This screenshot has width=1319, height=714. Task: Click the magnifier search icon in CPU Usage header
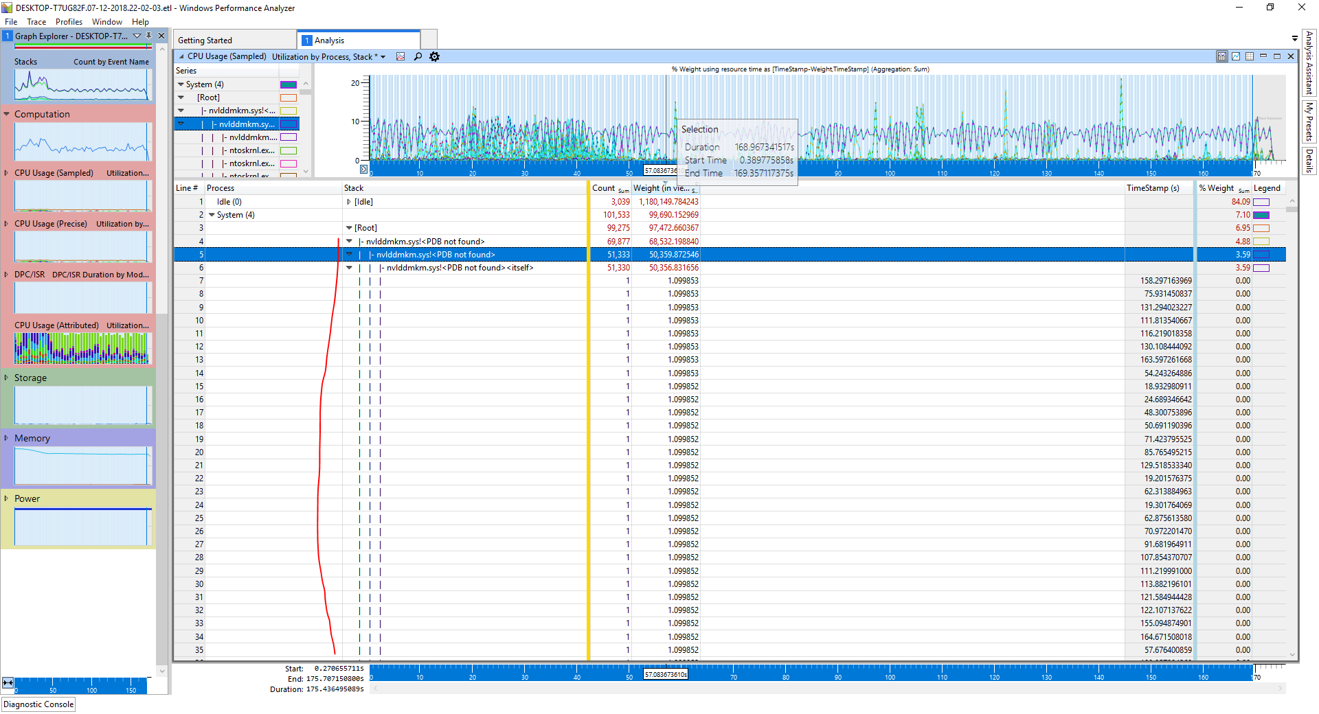click(418, 56)
